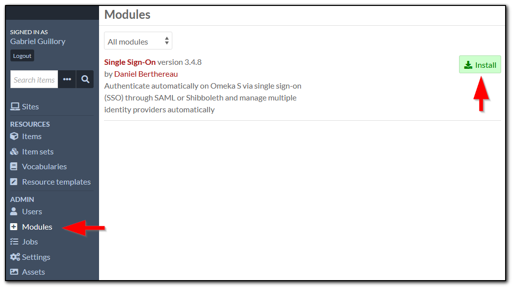
Task: Click the Item sets cubes icon
Action: tap(14, 151)
